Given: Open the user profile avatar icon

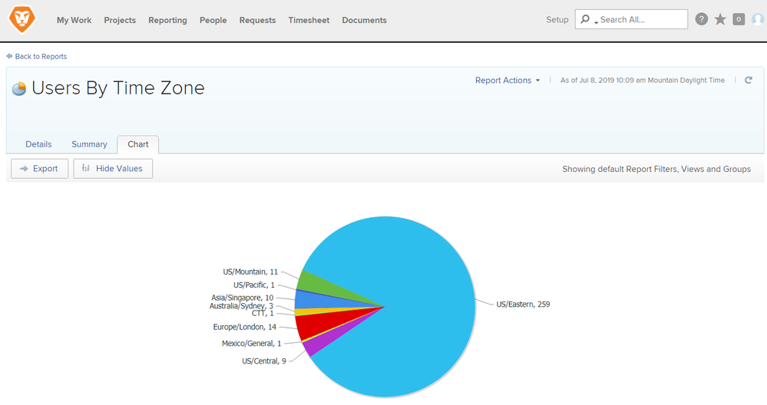Looking at the screenshot, I should click(x=758, y=19).
